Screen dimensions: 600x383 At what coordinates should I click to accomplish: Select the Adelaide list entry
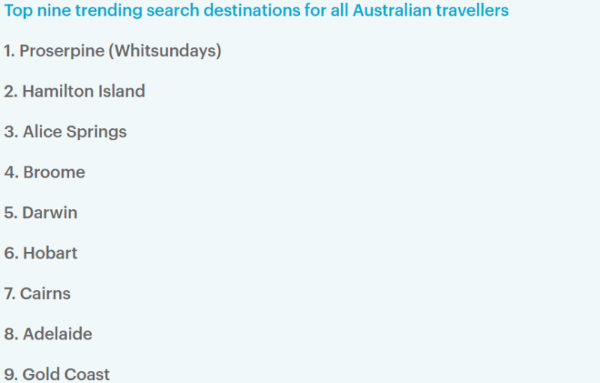tap(58, 334)
